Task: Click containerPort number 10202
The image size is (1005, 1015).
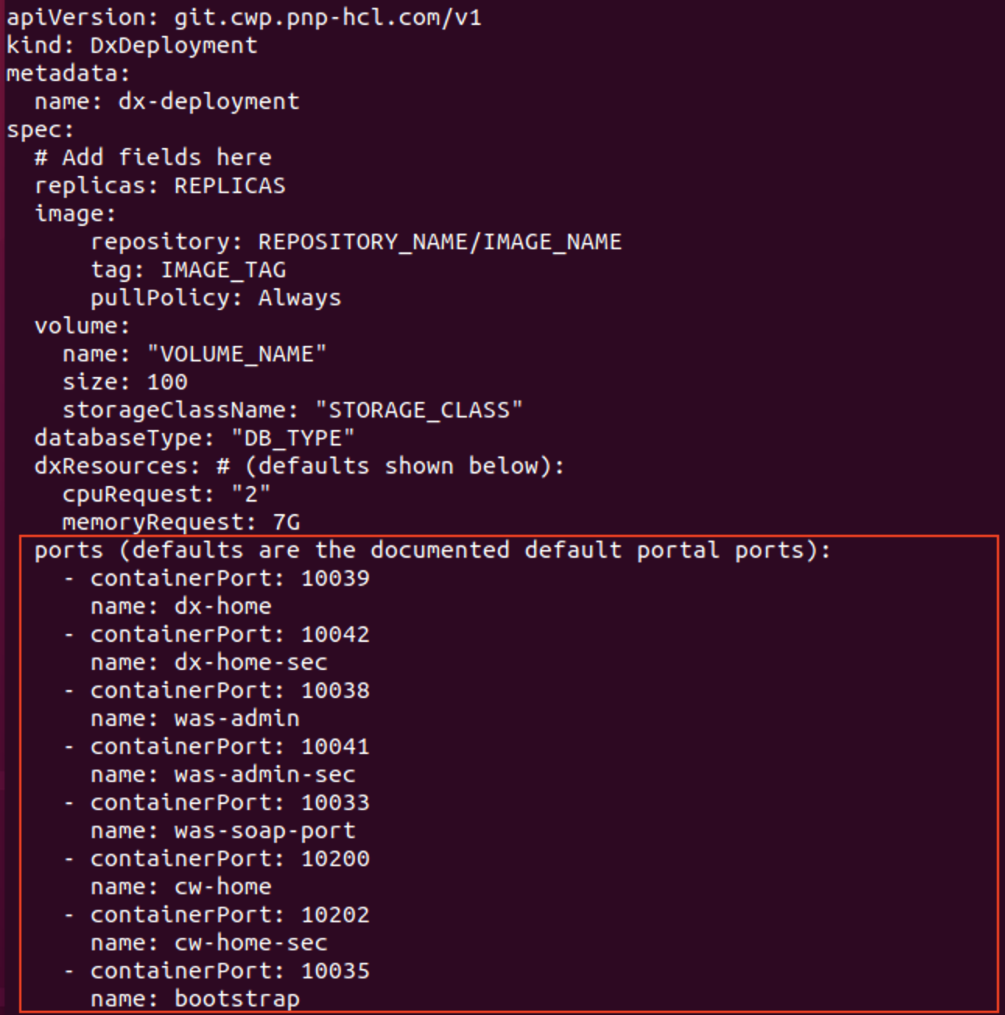Action: point(335,915)
